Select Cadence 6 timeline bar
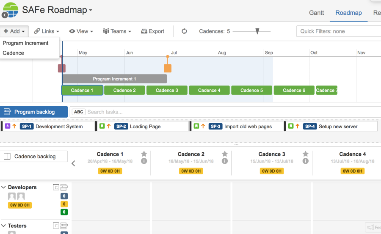Screen dimensions: 381x234 pyautogui.click(x=294, y=90)
